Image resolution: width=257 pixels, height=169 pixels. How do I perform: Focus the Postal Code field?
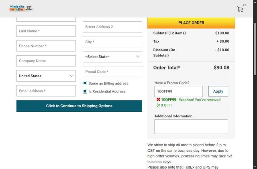(112, 72)
